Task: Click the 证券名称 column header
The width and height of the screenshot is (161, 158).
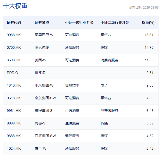Action: [x=42, y=22]
